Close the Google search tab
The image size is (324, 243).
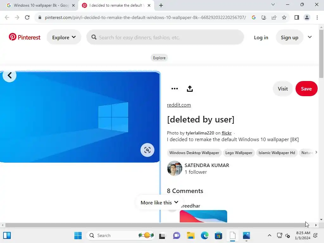coord(73,5)
